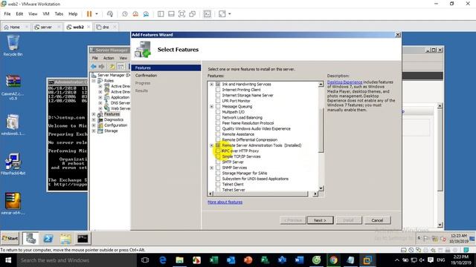Open Action menu in Server Manager
Viewport: 476px width, 267px height.
click(109, 58)
